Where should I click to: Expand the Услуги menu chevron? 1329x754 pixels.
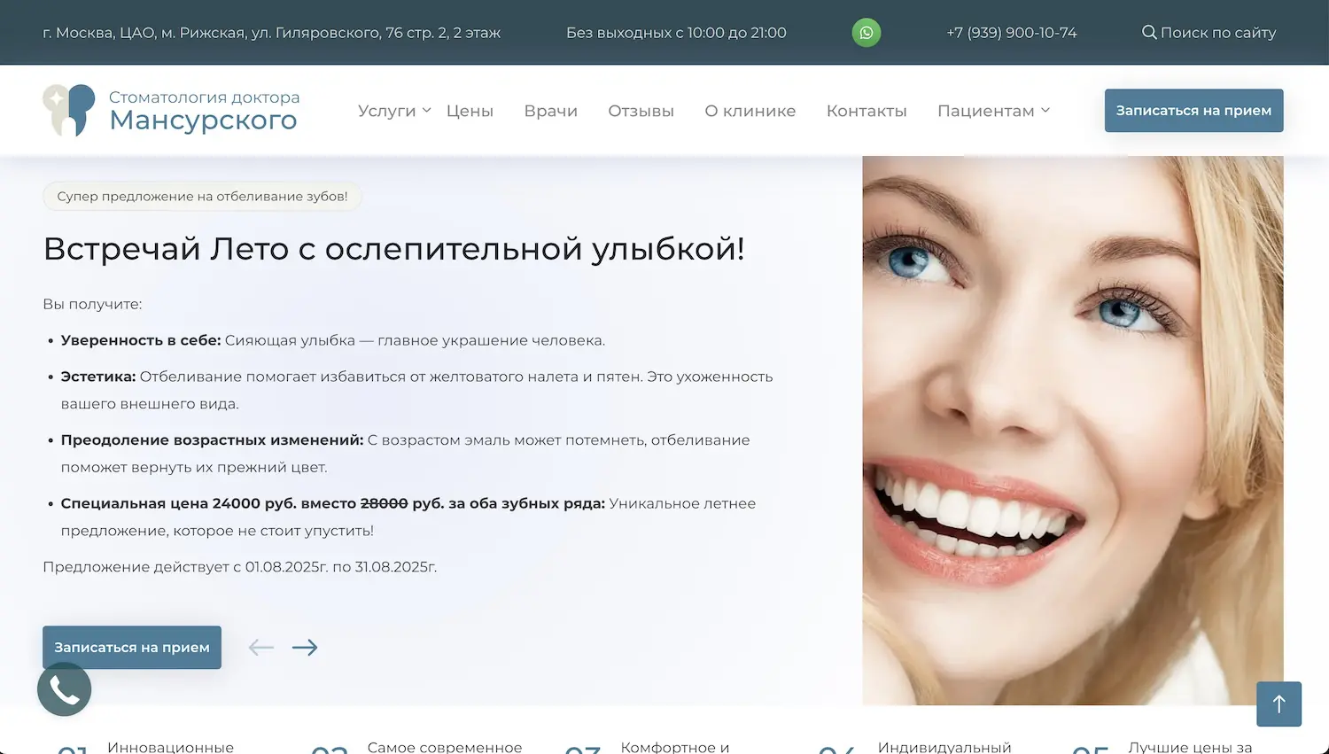click(x=426, y=111)
